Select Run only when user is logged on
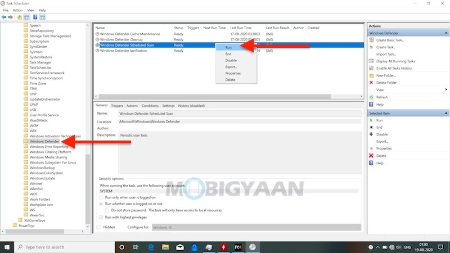Screen dimensions: 450x253 101,197
